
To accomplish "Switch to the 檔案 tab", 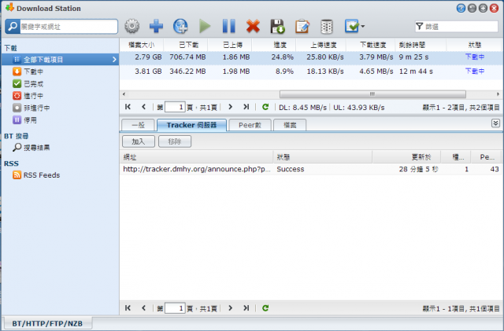I will [x=290, y=125].
